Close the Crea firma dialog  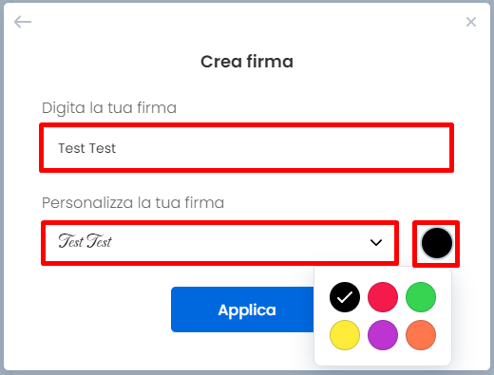click(471, 22)
